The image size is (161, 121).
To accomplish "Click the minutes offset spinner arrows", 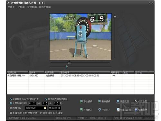I will 46,103.
